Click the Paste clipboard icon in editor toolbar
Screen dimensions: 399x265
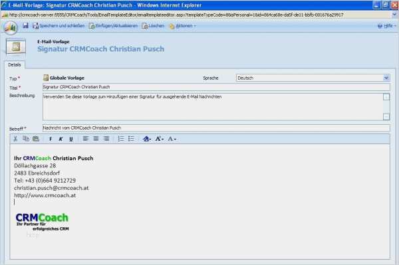point(36,139)
